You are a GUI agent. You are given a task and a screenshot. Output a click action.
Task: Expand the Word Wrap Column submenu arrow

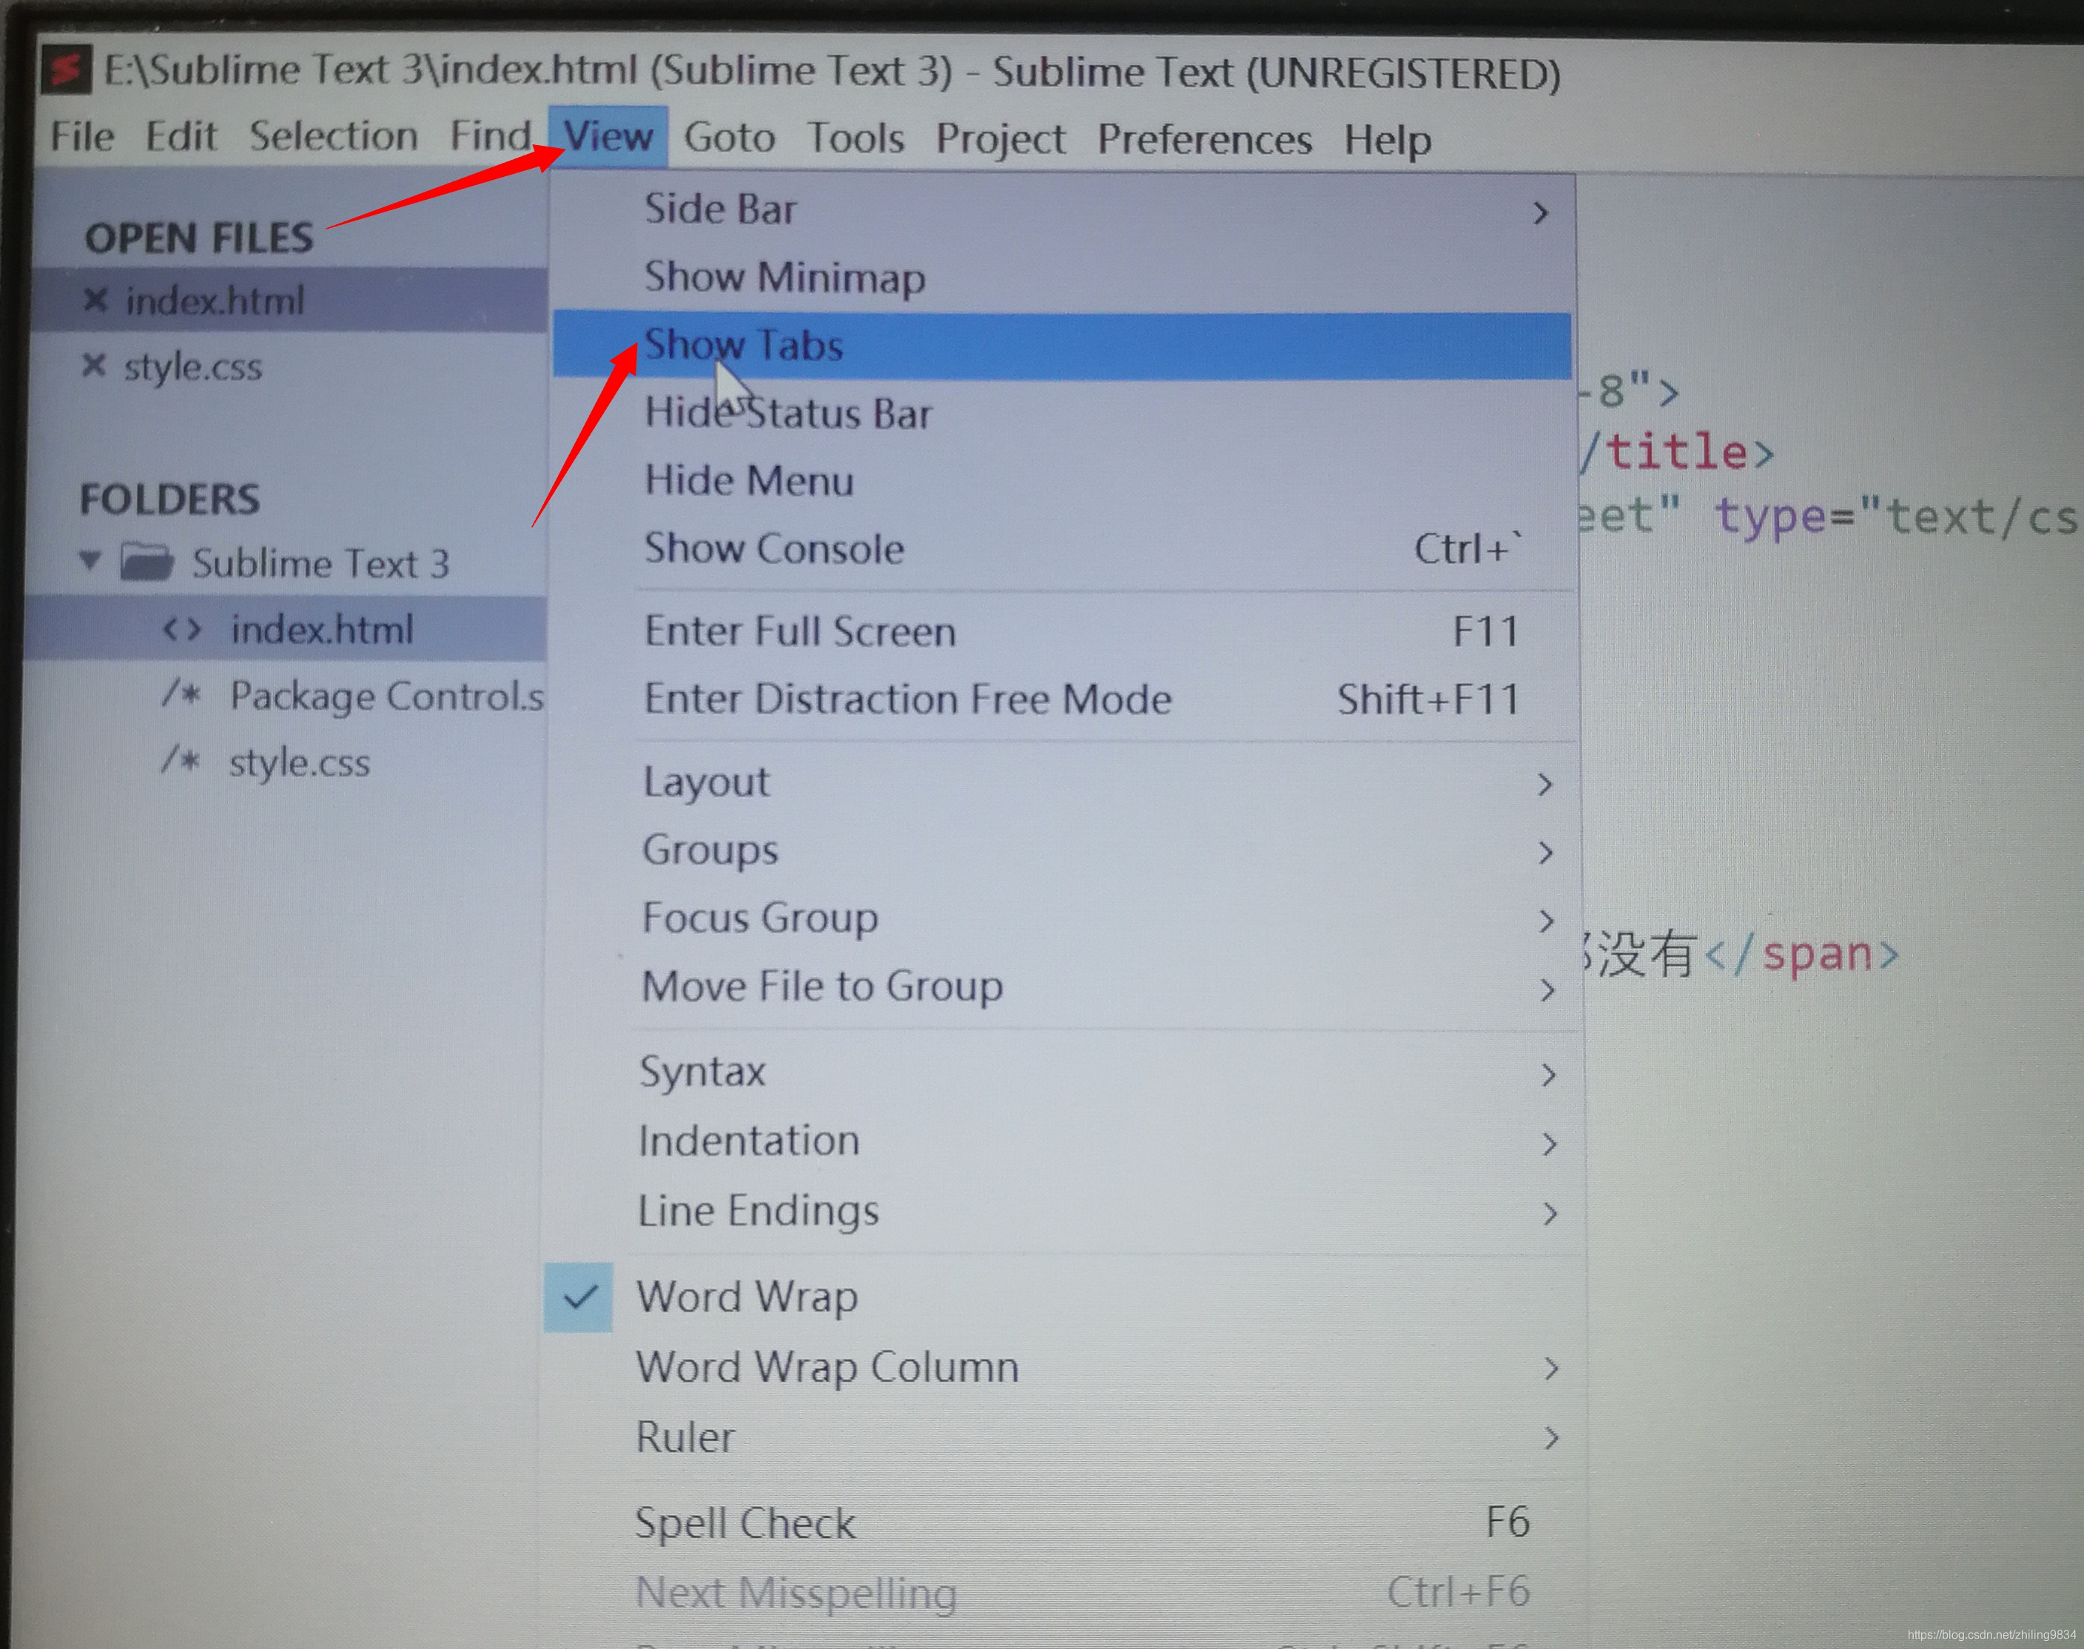pos(1551,1368)
